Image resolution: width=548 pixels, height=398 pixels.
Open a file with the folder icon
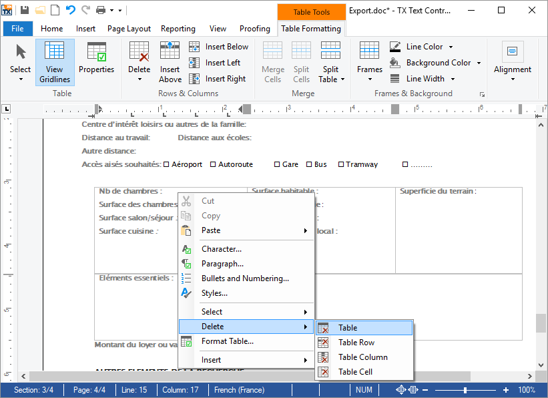pos(40,10)
